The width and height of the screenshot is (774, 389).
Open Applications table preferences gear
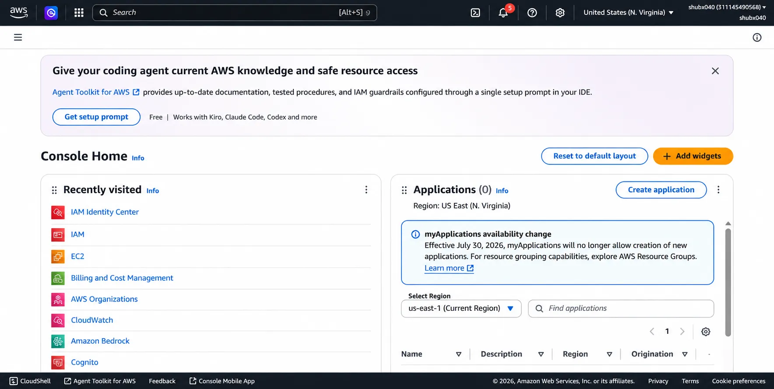point(706,332)
